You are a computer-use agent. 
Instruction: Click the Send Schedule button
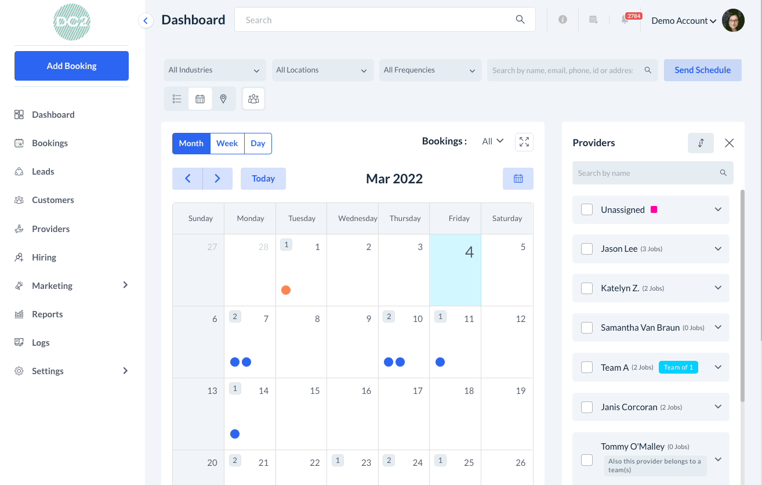point(703,70)
